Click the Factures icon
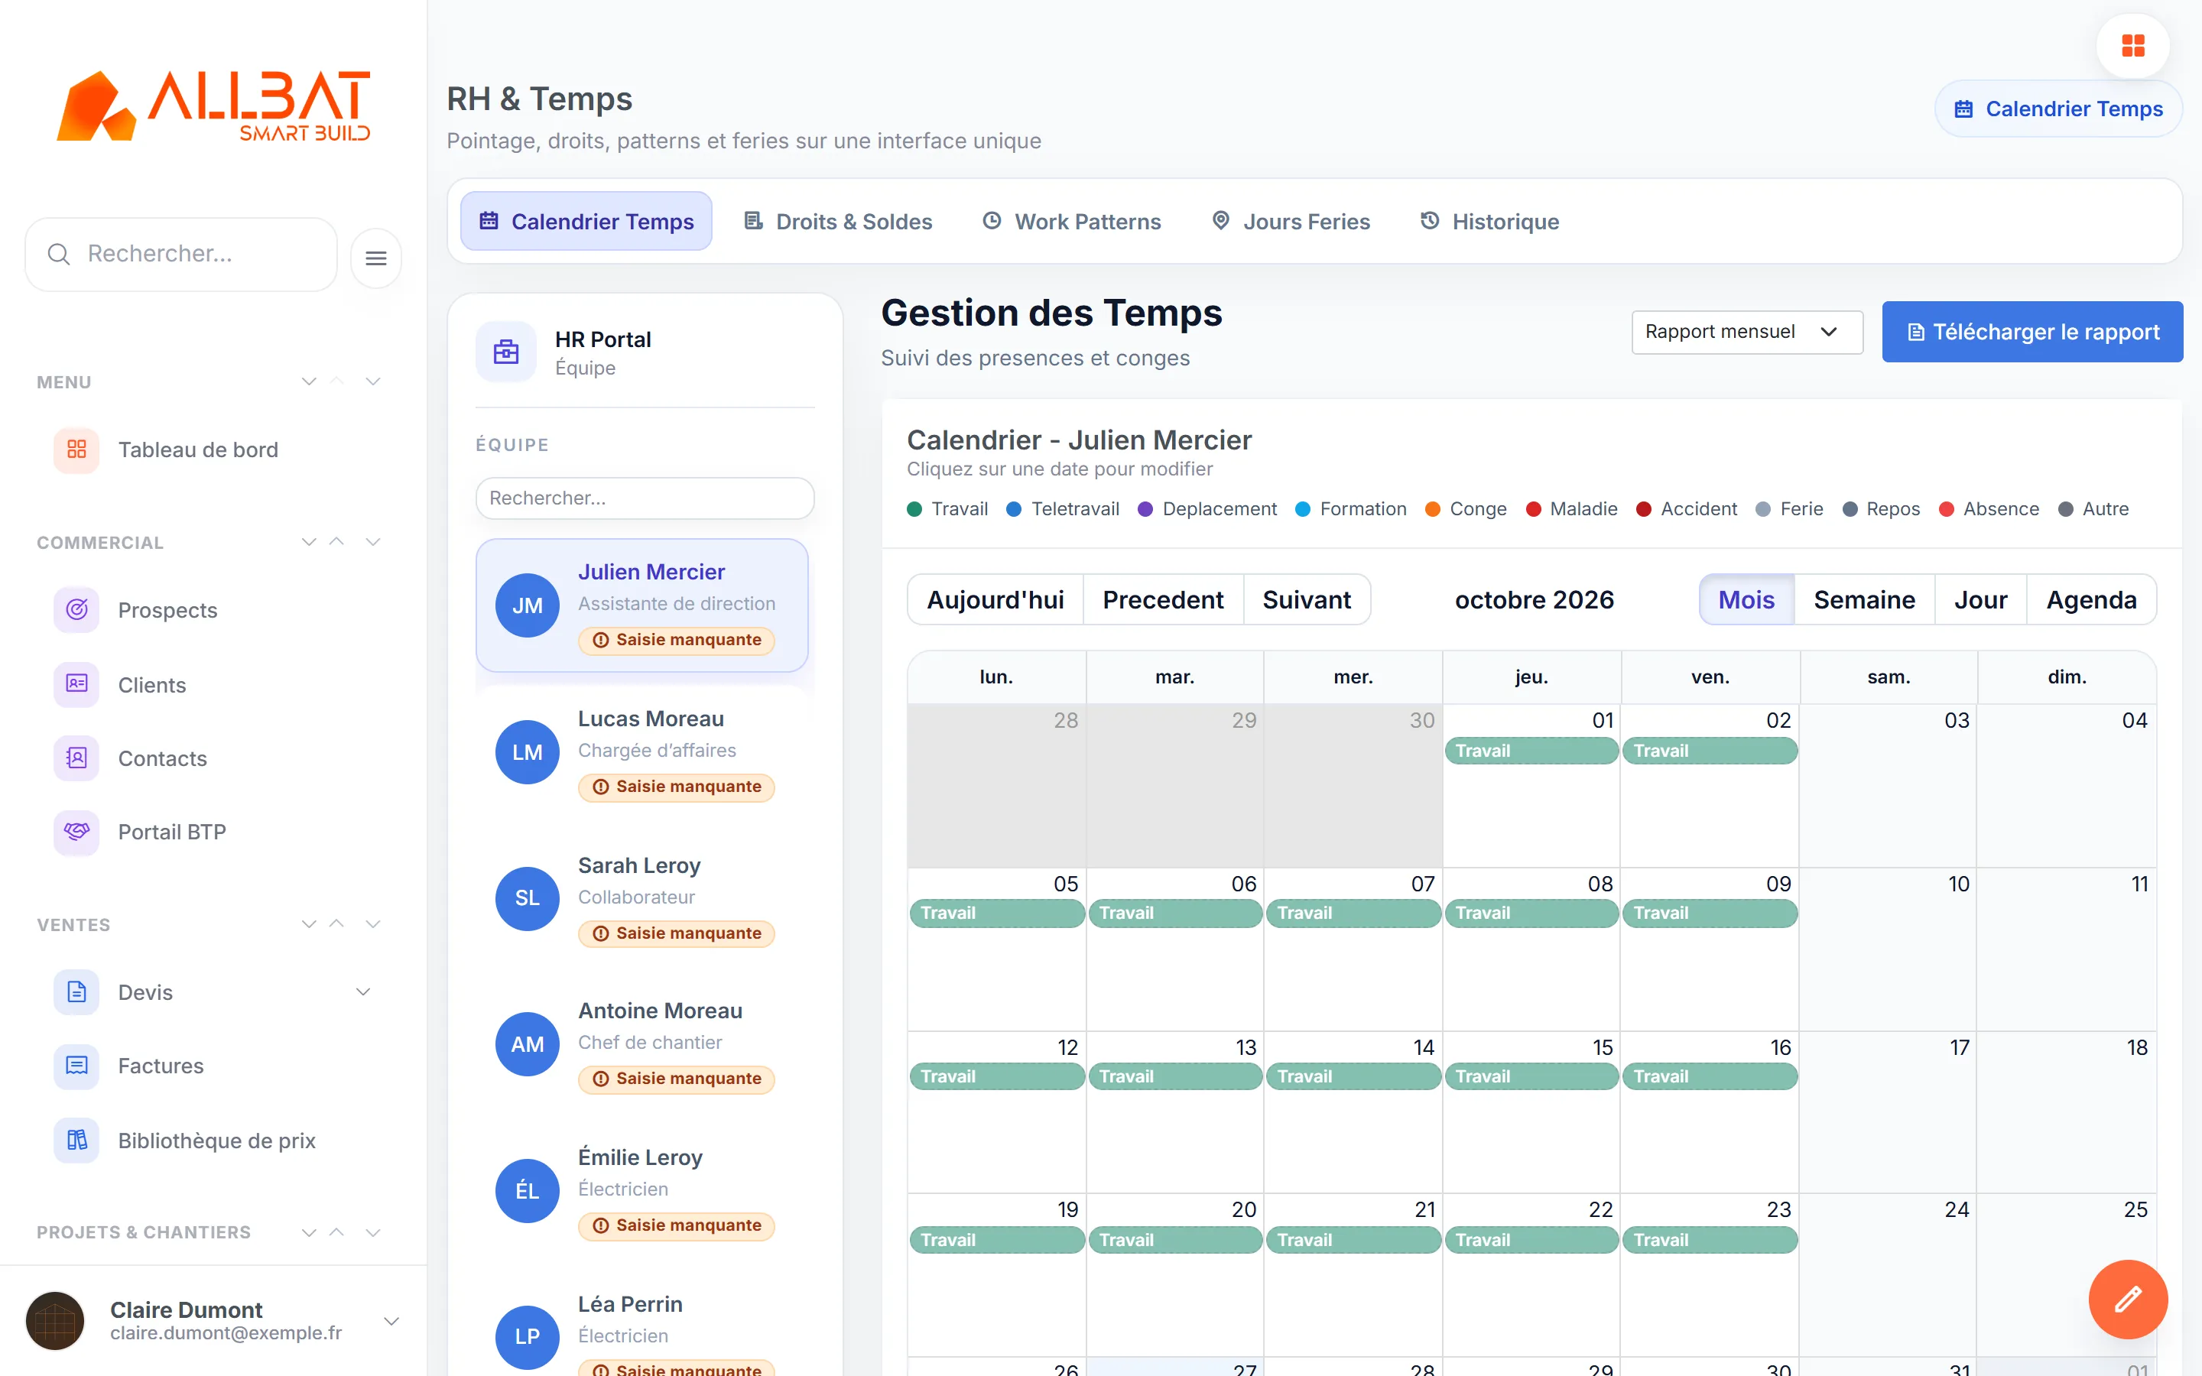Viewport: 2202px width, 1376px height. tap(76, 1066)
